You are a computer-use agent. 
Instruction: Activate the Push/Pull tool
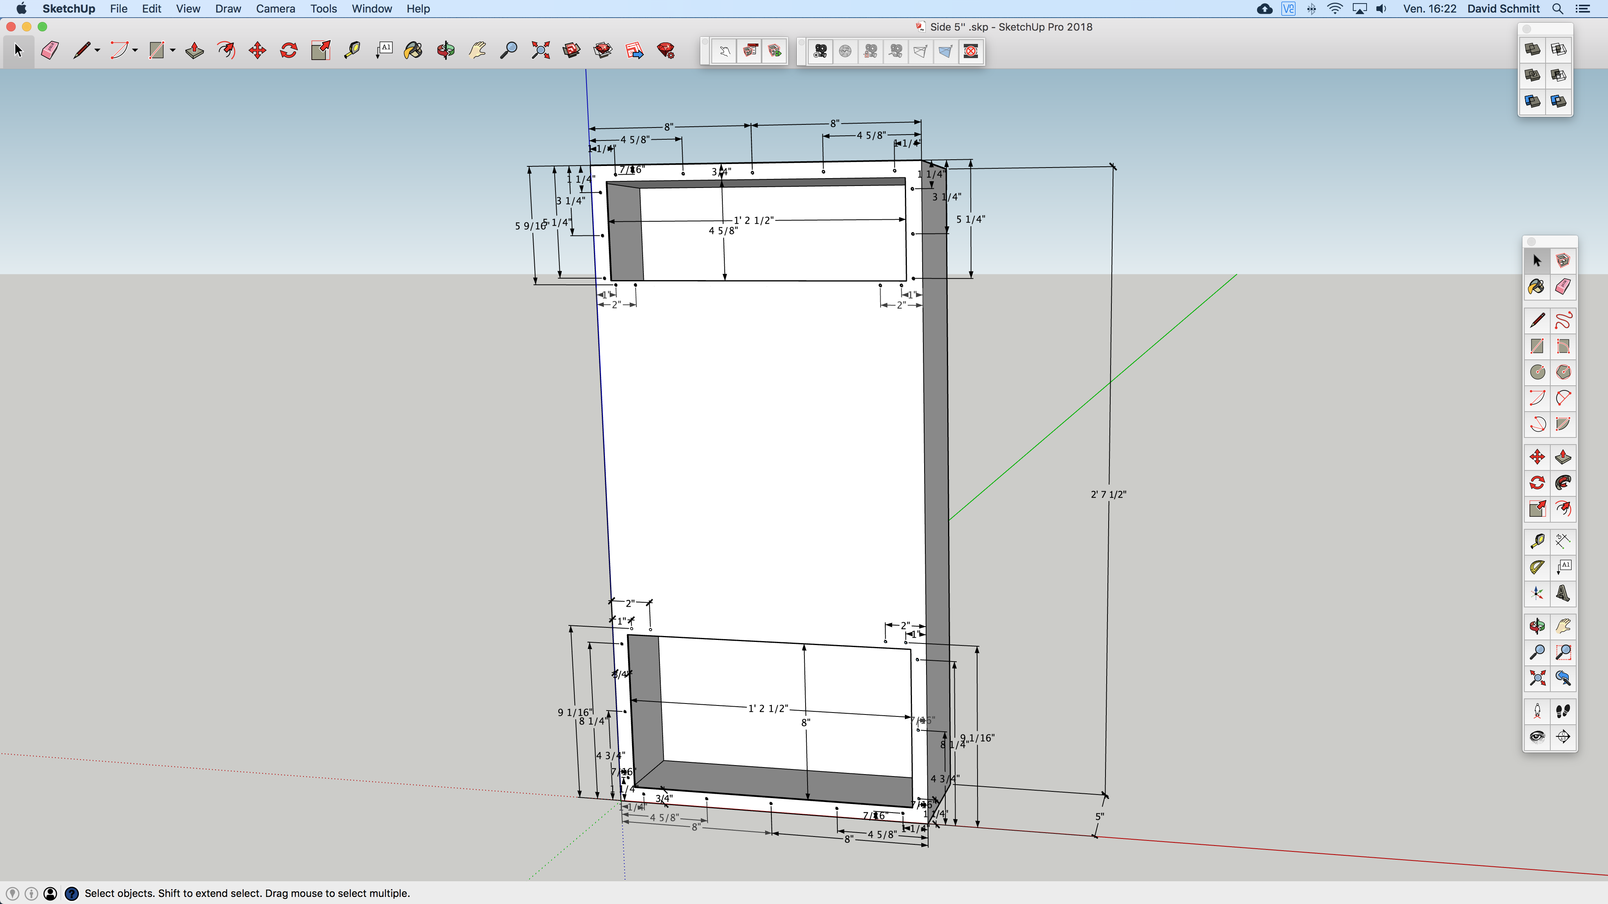click(x=195, y=51)
